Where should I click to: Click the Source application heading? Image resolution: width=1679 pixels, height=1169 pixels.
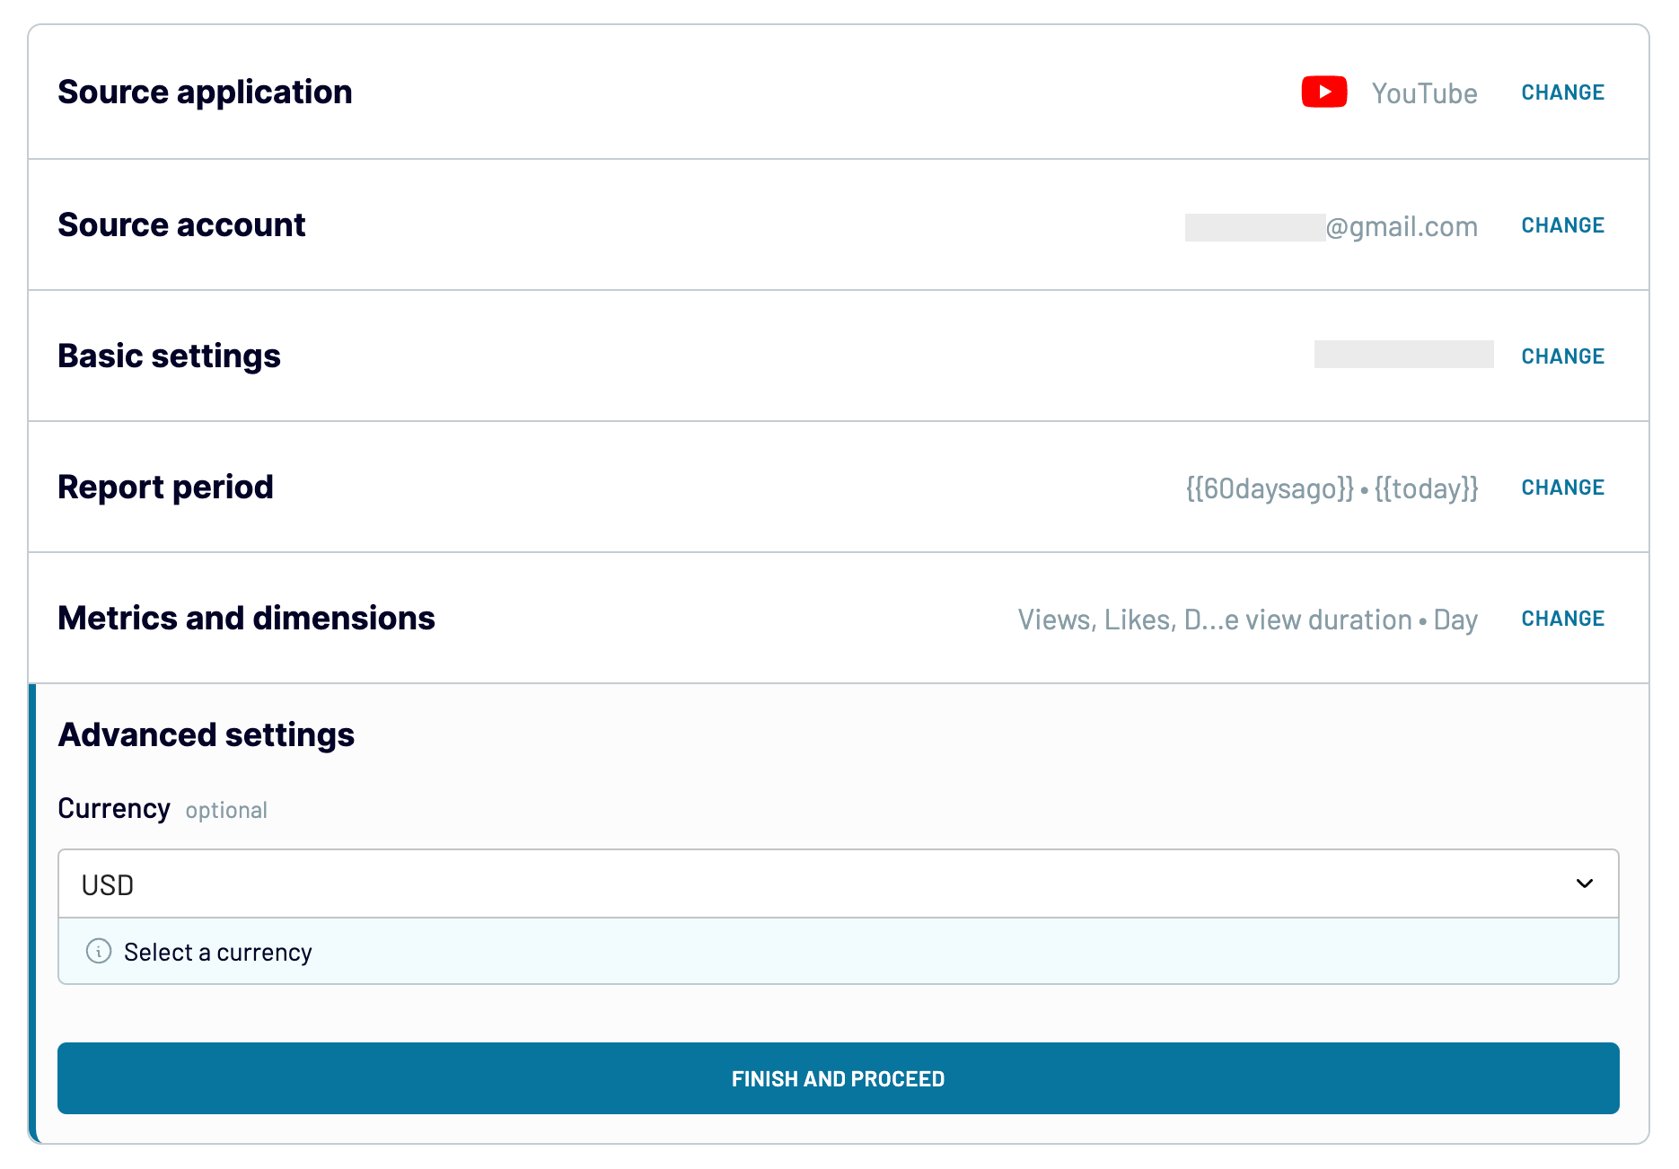(x=205, y=92)
